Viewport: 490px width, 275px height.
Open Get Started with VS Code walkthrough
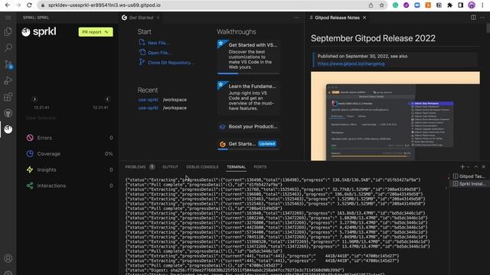pyautogui.click(x=248, y=57)
